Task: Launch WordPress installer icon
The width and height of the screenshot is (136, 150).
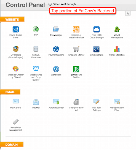Action: (56, 69)
